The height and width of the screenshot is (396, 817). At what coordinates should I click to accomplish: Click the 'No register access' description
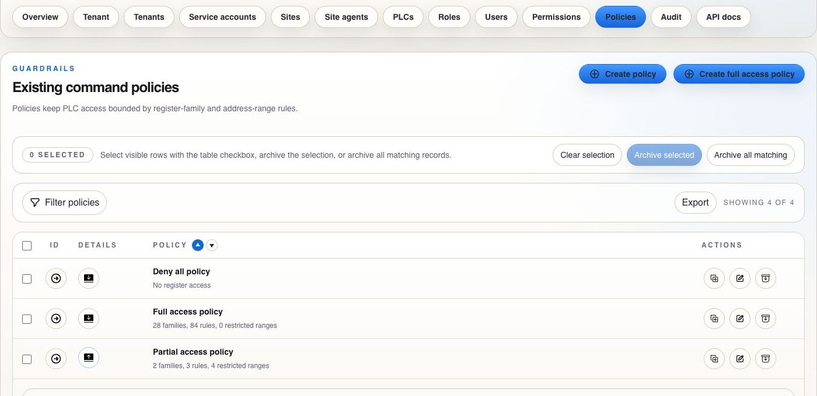pyautogui.click(x=182, y=285)
